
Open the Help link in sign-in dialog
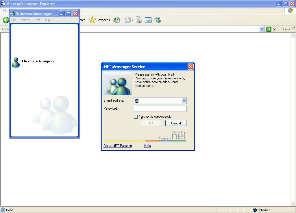point(147,146)
